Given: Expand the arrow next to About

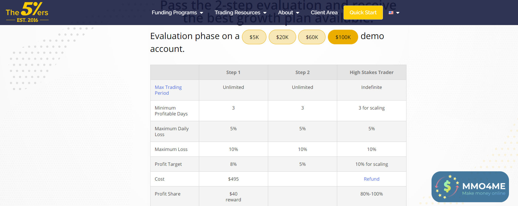Looking at the screenshot, I should [298, 13].
